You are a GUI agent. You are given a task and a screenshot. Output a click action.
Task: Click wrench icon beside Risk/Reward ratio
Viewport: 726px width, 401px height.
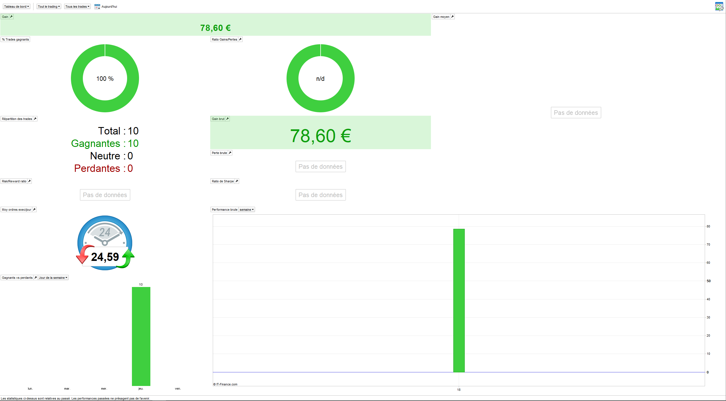[30, 181]
